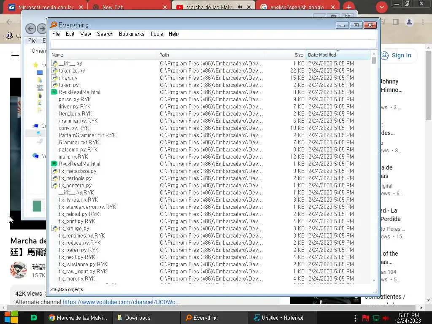The height and width of the screenshot is (324, 432).
Task: Open the File menu in Everything
Action: tap(56, 34)
